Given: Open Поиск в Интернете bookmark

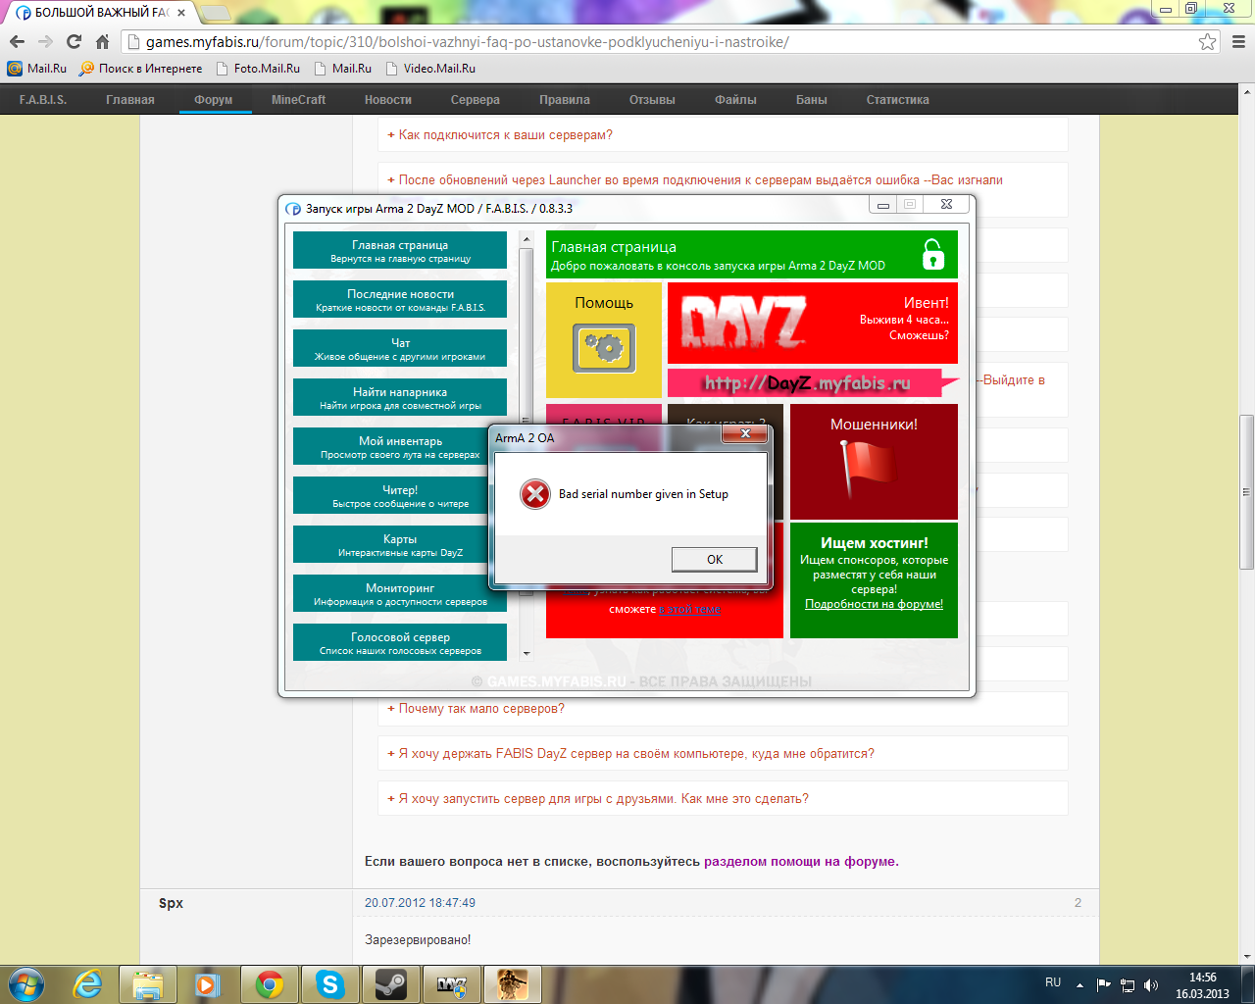Looking at the screenshot, I should tap(141, 69).
